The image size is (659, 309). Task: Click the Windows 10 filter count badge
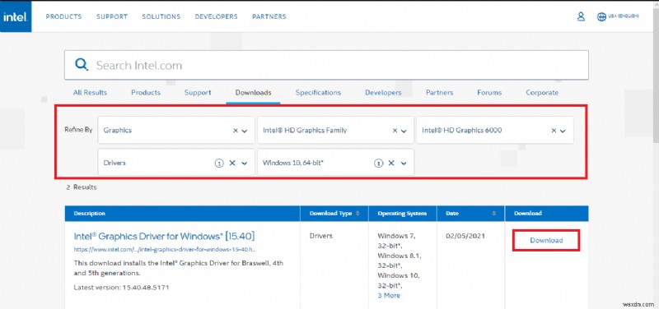[378, 164]
